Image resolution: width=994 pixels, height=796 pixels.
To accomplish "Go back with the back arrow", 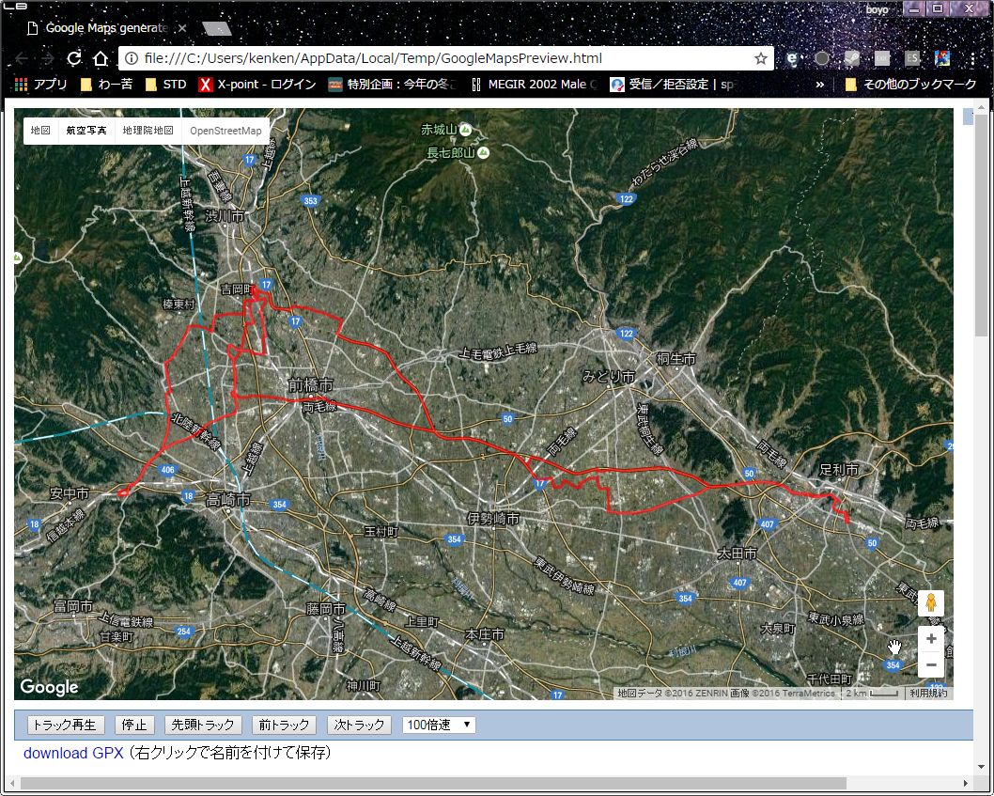I will point(21,58).
